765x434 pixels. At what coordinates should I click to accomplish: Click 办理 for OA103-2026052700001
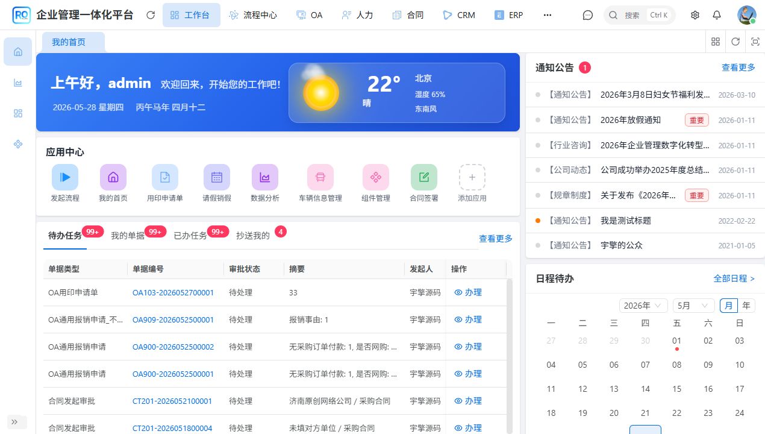click(468, 292)
